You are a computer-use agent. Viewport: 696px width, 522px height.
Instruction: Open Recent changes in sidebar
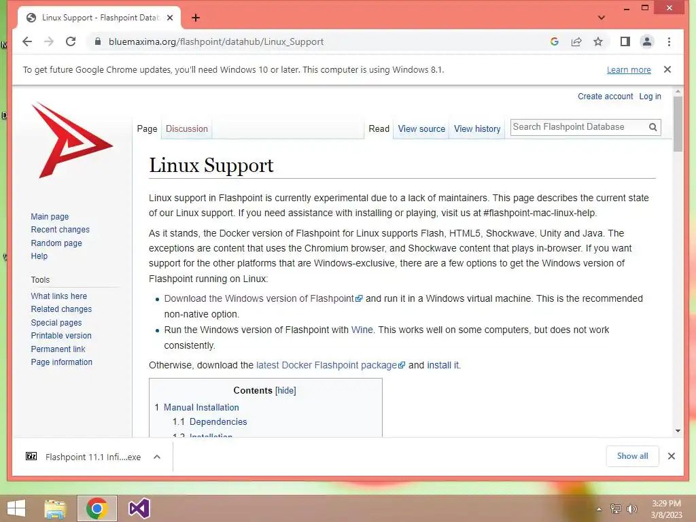[x=60, y=230]
